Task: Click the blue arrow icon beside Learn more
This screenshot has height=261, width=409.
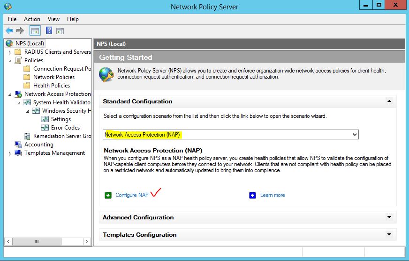Action: [252, 195]
